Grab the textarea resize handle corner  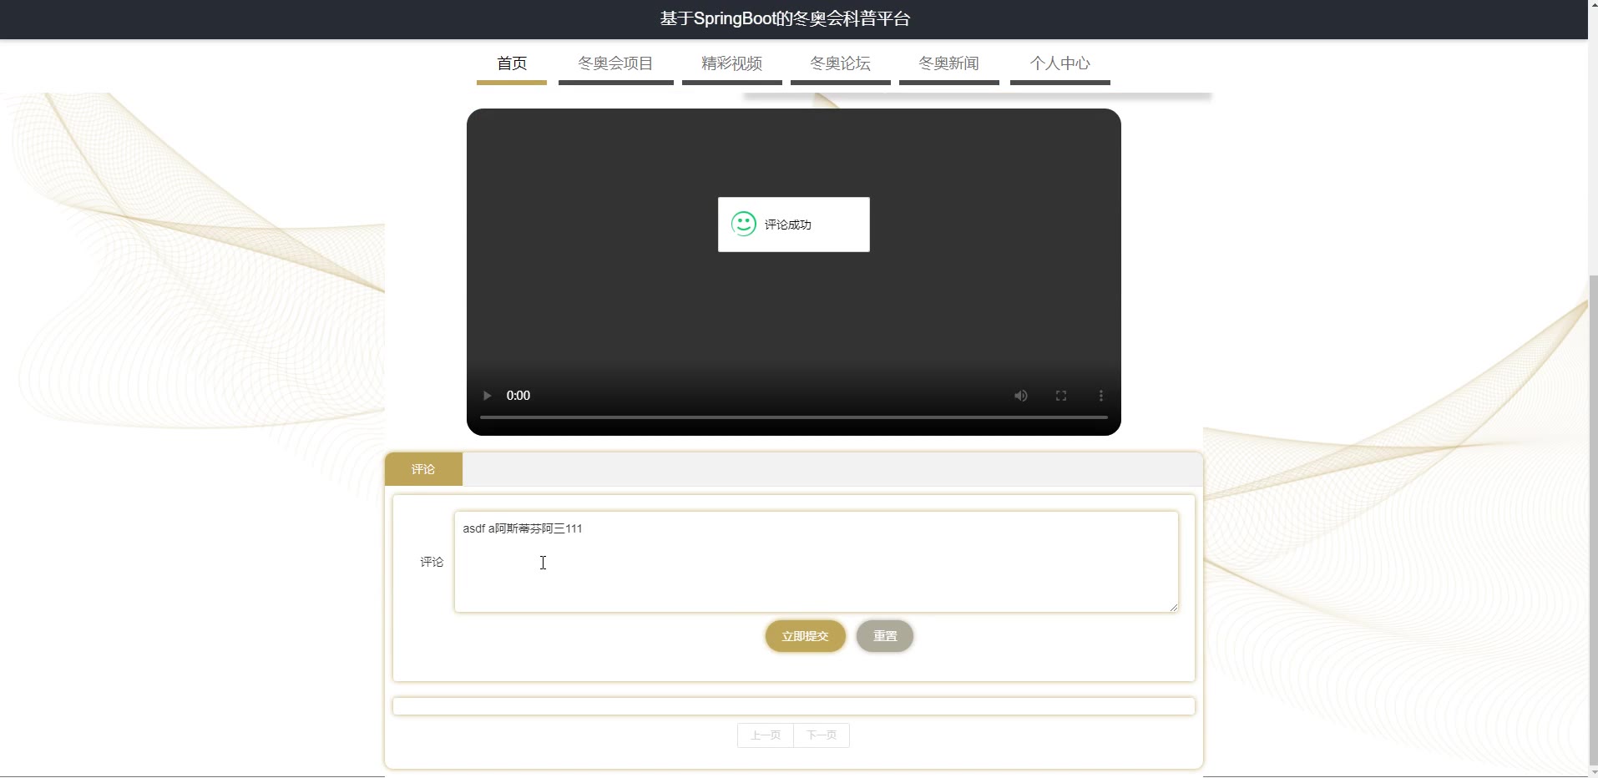click(x=1173, y=607)
